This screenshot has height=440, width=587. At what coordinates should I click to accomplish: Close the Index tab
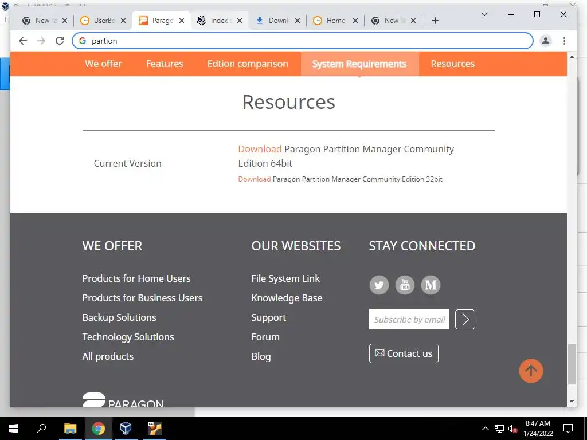(240, 21)
